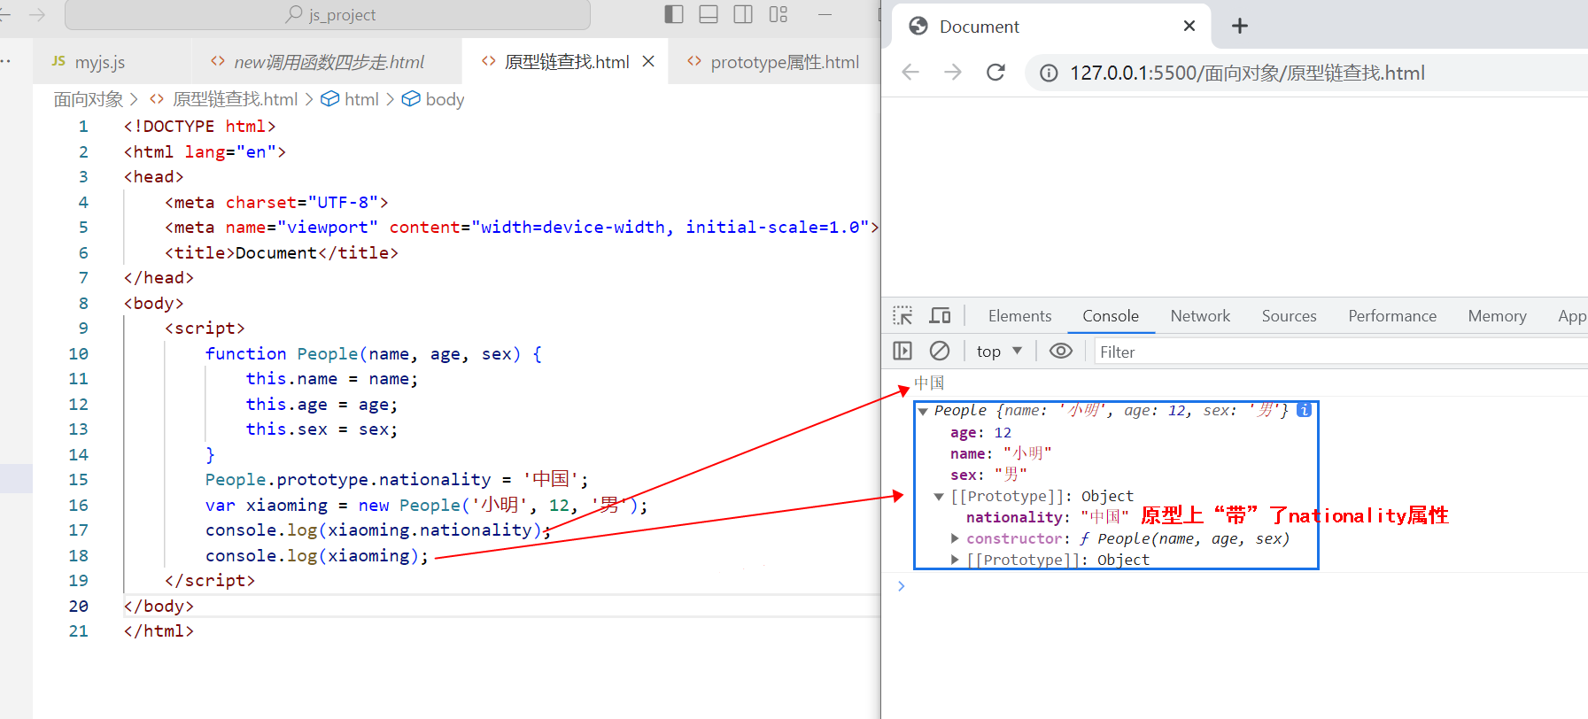This screenshot has width=1588, height=719.
Task: Collapse the People object in console
Action: [x=923, y=411]
